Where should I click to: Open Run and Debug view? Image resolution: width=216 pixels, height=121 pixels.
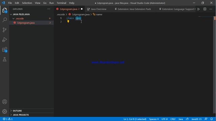tap(4, 40)
